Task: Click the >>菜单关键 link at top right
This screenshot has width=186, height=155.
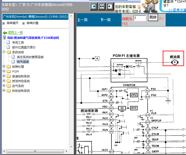Action: tap(177, 10)
